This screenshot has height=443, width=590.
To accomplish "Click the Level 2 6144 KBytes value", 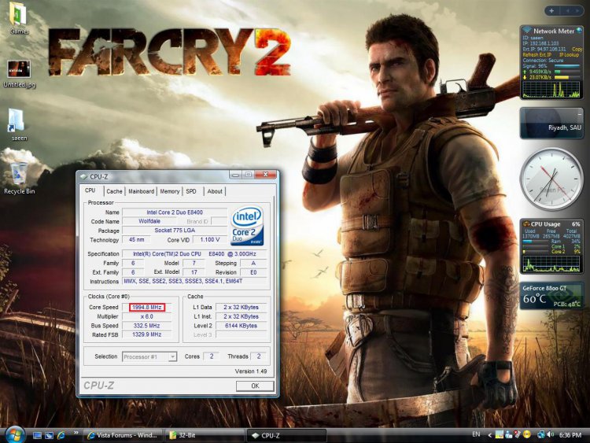I will pyautogui.click(x=241, y=326).
